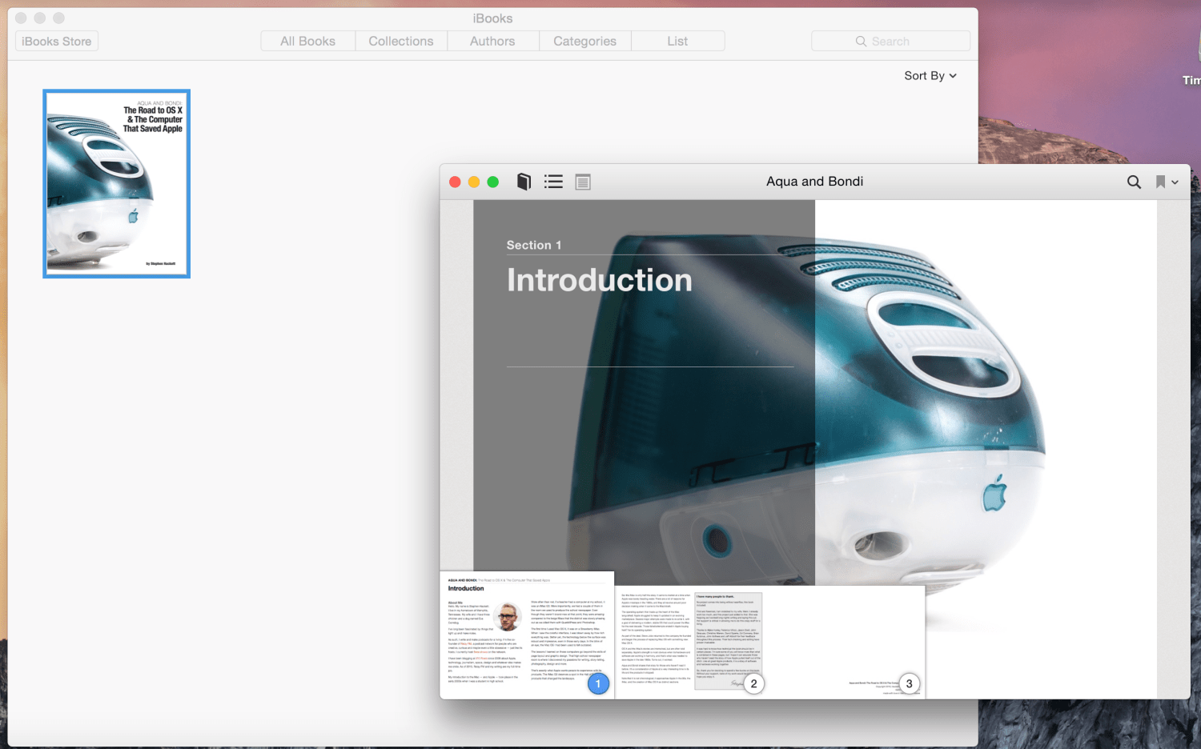Switch to the List tab

[x=678, y=41]
